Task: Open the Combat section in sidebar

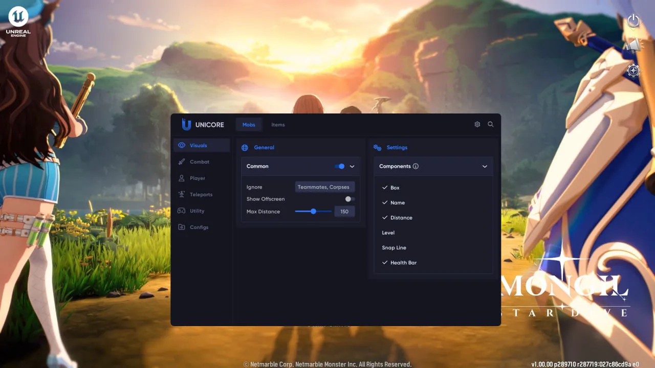Action: 199,162
